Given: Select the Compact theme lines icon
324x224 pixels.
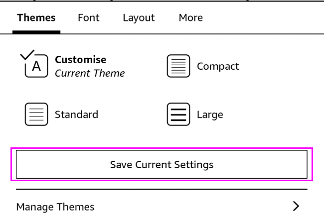Looking at the screenshot, I should tap(178, 66).
